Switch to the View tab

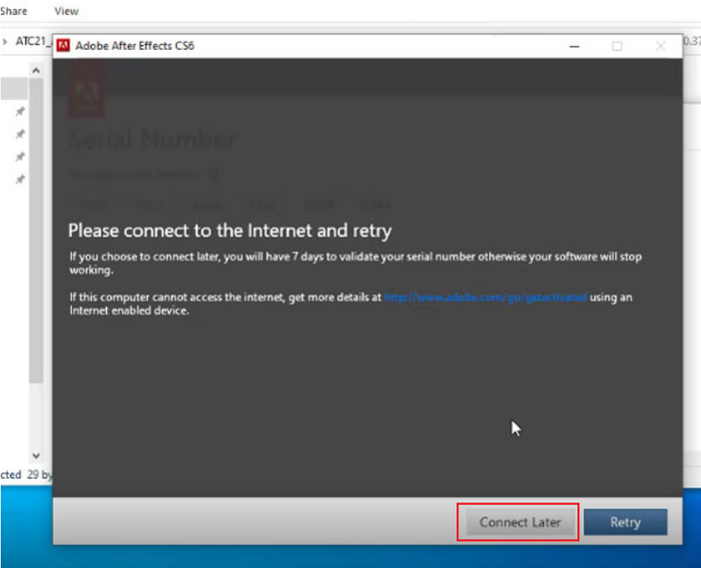(x=66, y=11)
